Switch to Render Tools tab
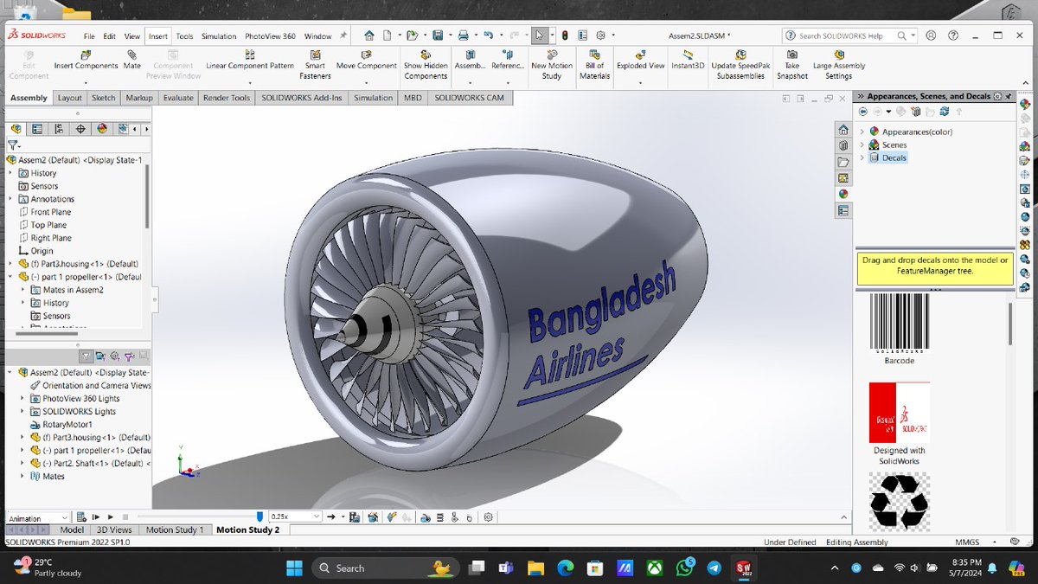 pos(227,98)
